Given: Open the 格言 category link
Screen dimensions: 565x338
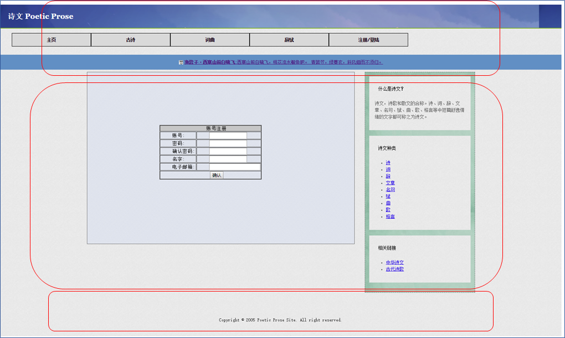Looking at the screenshot, I should point(391,217).
